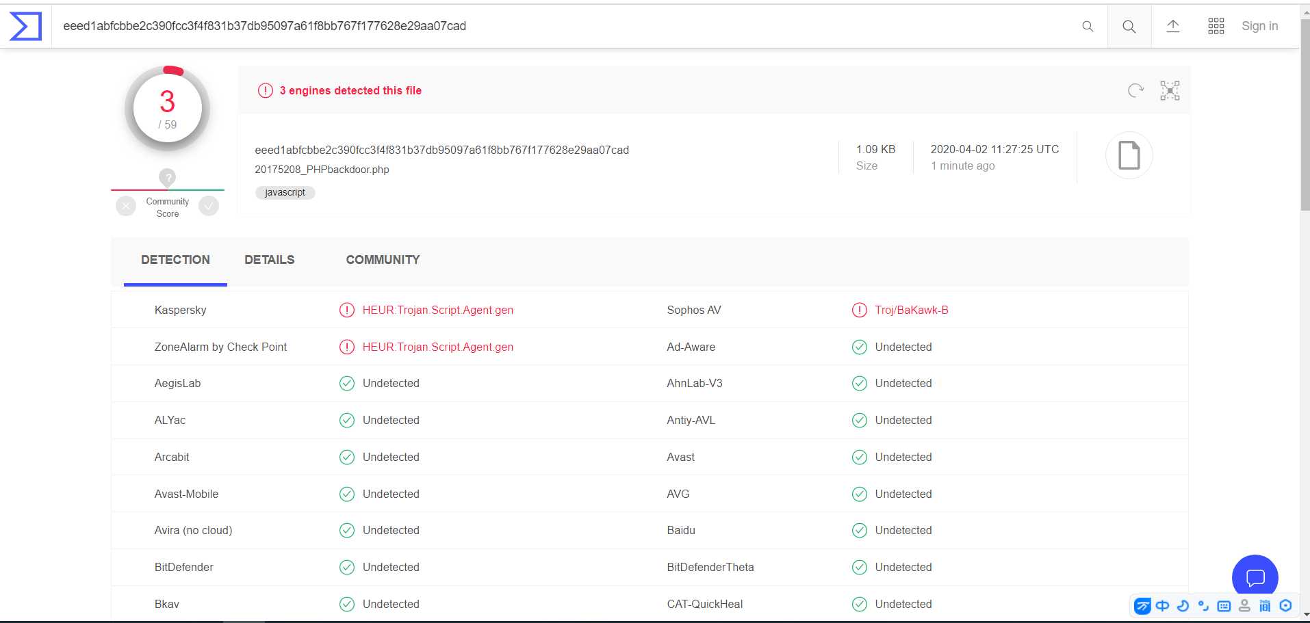
Task: Switch to the COMMUNITY tab
Action: (383, 260)
